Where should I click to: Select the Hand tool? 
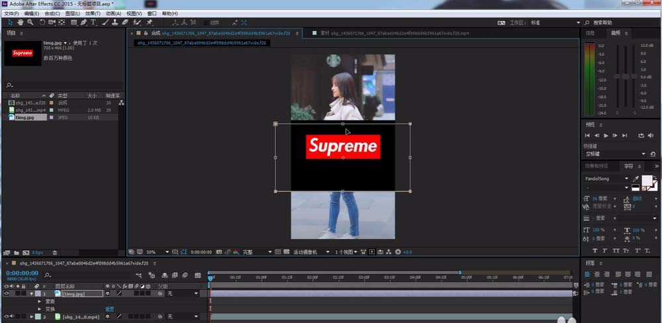click(x=21, y=23)
